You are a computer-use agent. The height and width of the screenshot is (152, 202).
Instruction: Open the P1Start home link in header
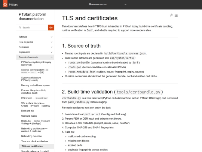[x=13, y=5]
